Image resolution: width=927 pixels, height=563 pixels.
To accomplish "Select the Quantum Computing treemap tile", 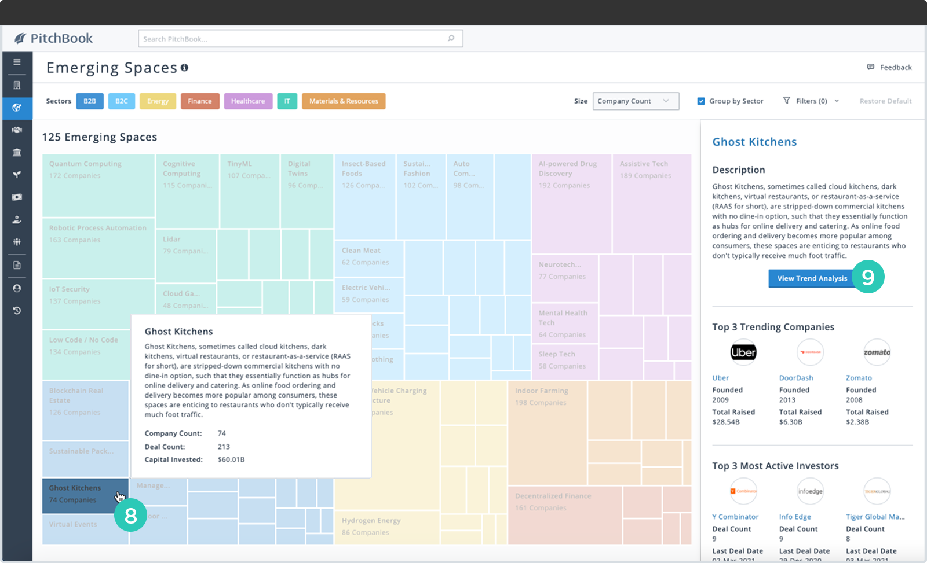I will click(x=98, y=185).
